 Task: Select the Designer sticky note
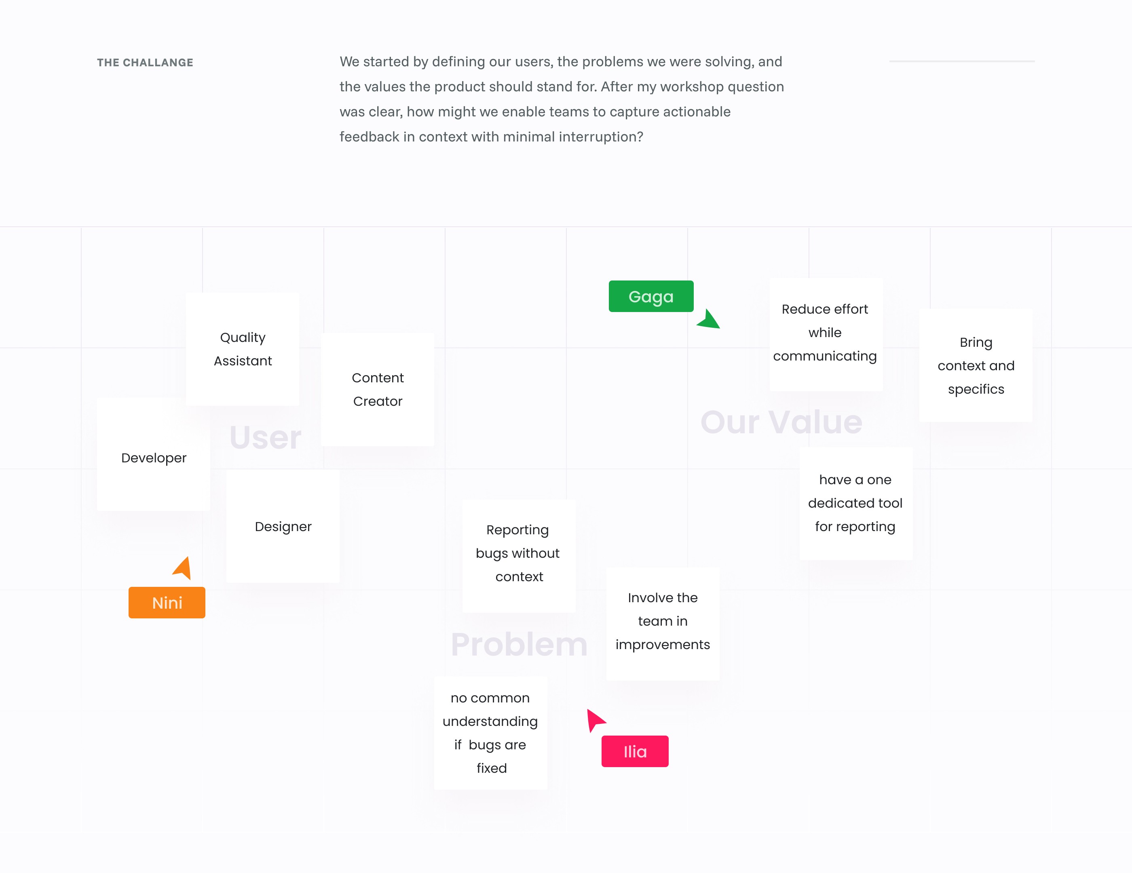[x=283, y=526]
